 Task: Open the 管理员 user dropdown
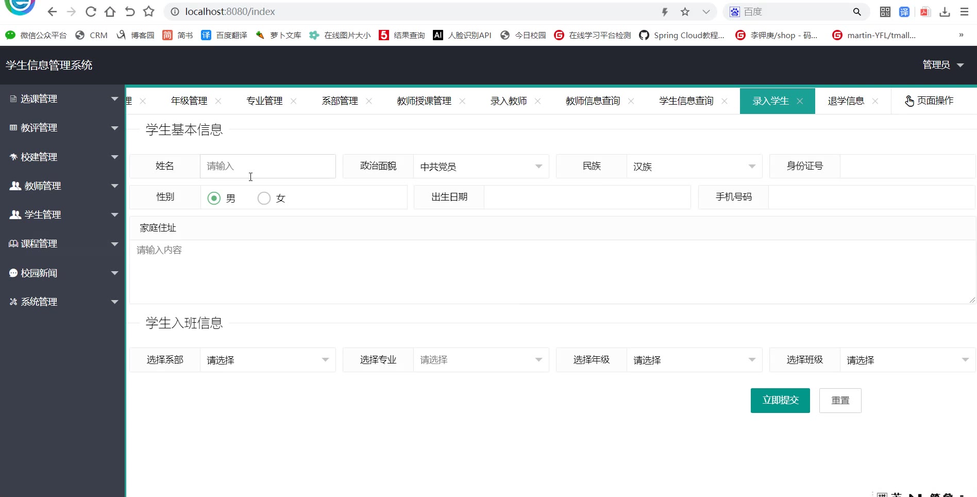point(943,65)
